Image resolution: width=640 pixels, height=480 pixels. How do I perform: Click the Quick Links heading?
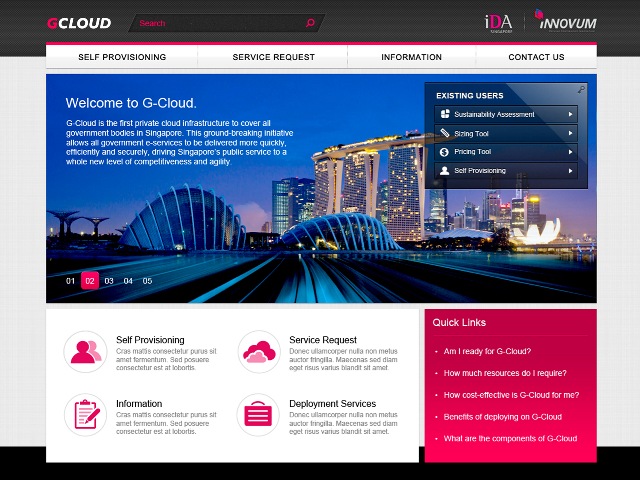tap(459, 322)
